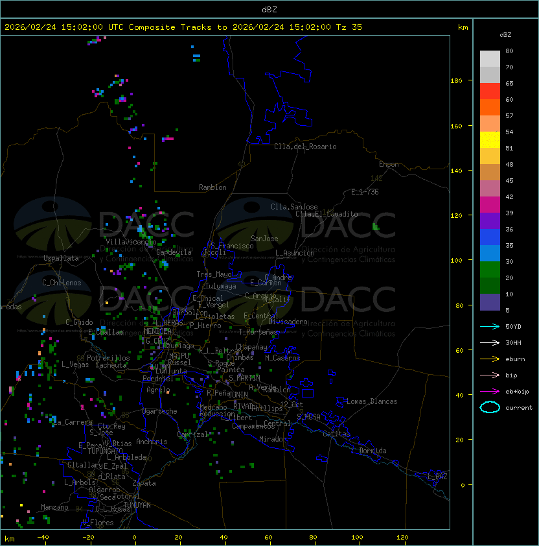This screenshot has height=546, width=539.
Task: Click the red 60-65 dBZ legend swatch
Action: click(x=490, y=91)
